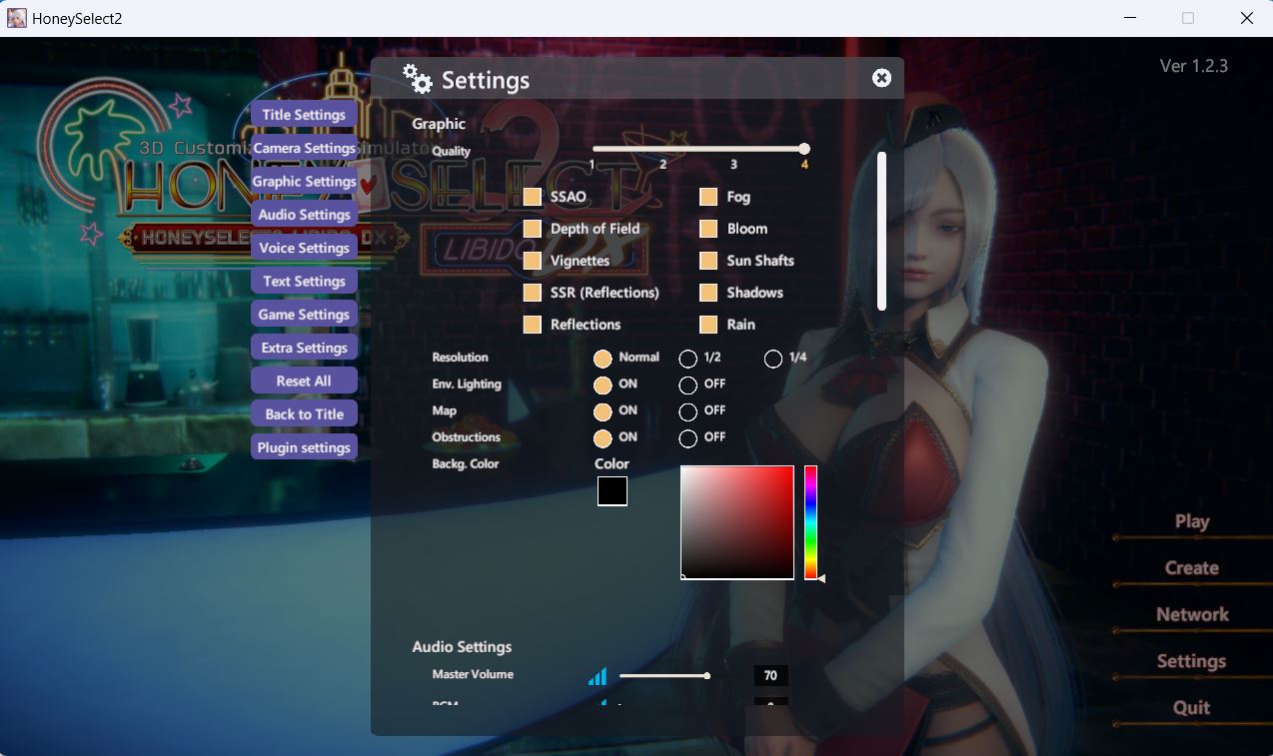Set Map option to OFF

click(687, 411)
